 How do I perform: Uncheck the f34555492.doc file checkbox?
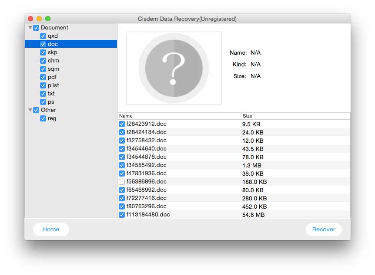tap(122, 165)
